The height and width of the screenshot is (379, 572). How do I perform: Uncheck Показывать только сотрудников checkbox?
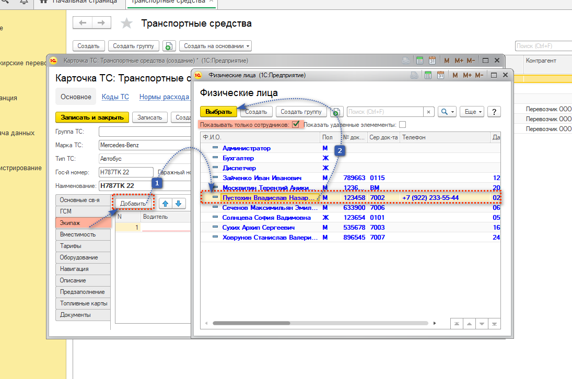coord(296,125)
